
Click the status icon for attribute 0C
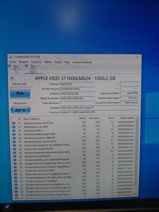click(x=15, y=160)
